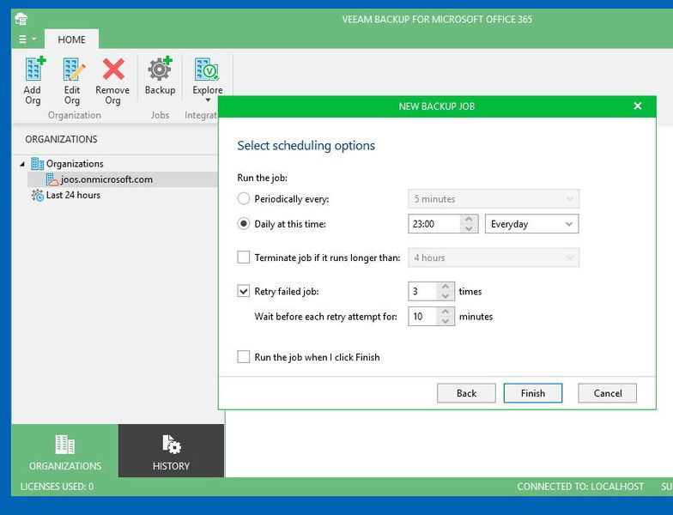Click the retry count field showing 3
The image size is (673, 515).
tap(422, 292)
